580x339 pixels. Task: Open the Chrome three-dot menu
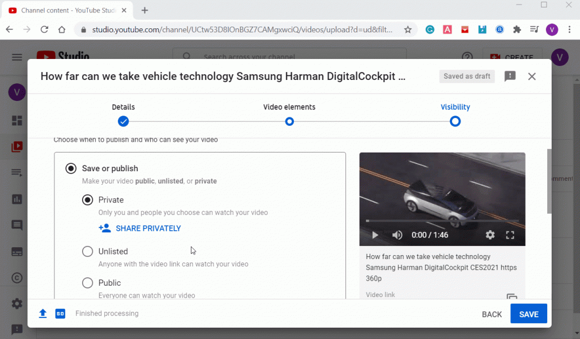point(570,29)
